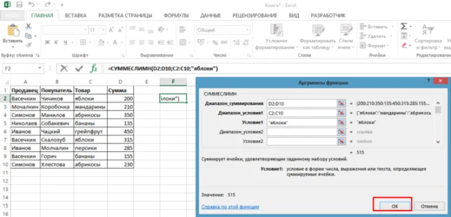Click the Диапазон_условия2 input field
Image resolution: width=451 pixels, height=217 pixels.
tap(302, 131)
